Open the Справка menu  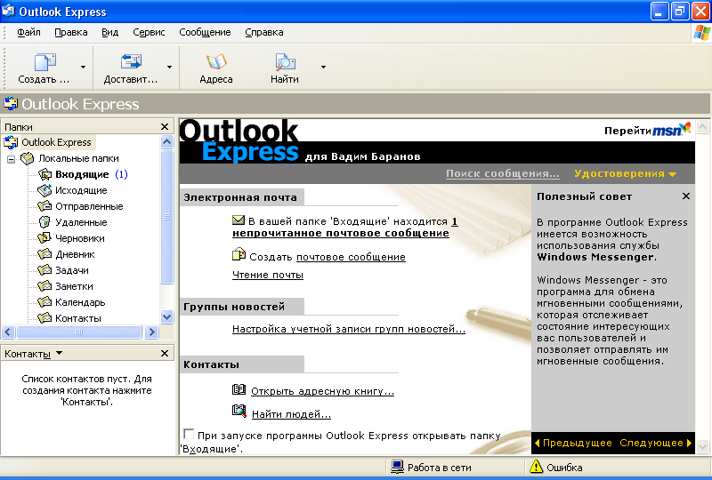click(264, 32)
